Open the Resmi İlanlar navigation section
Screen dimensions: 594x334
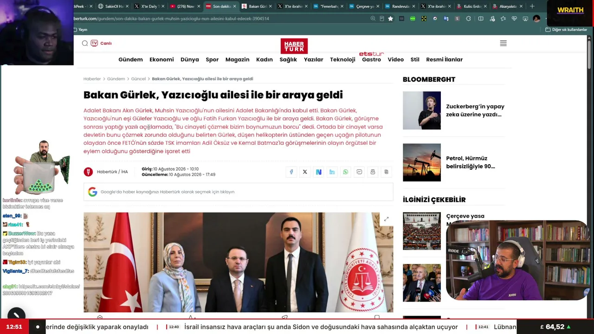pyautogui.click(x=444, y=59)
